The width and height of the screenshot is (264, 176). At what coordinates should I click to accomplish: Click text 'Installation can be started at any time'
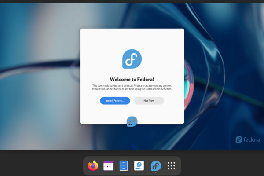[x=114, y=89]
